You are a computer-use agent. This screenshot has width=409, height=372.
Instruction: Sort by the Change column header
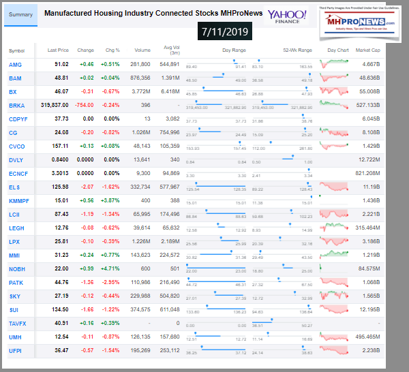86,50
